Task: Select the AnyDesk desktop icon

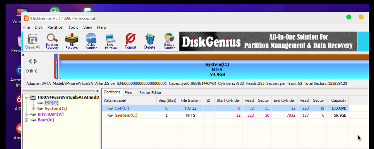Action: click(x=19, y=129)
